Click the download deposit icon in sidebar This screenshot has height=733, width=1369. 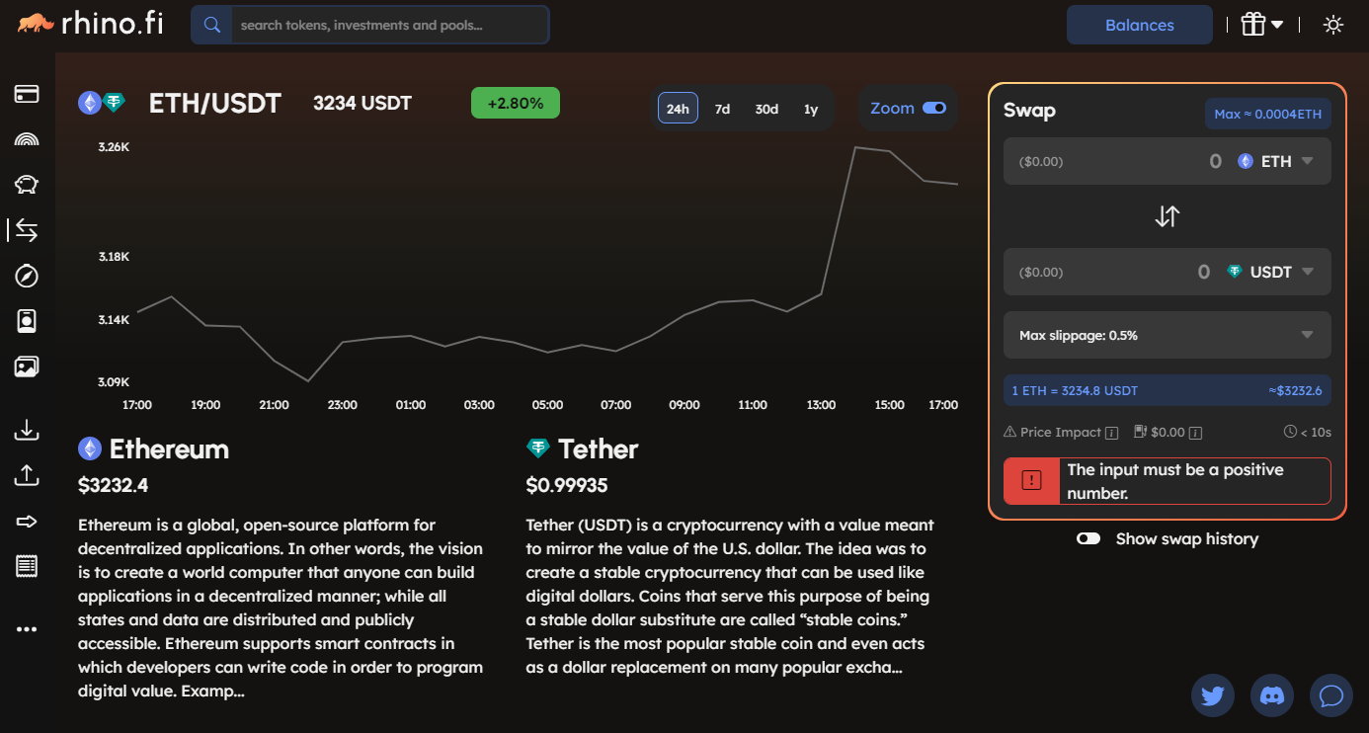click(27, 430)
